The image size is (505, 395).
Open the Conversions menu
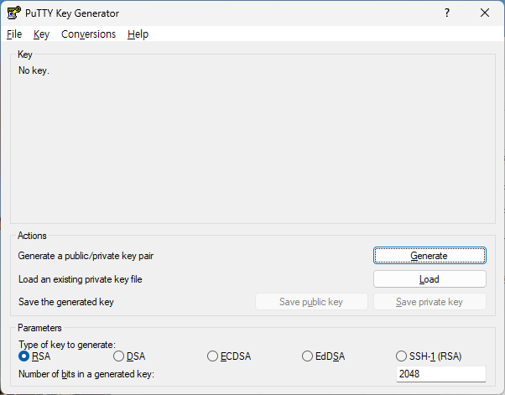tap(88, 34)
